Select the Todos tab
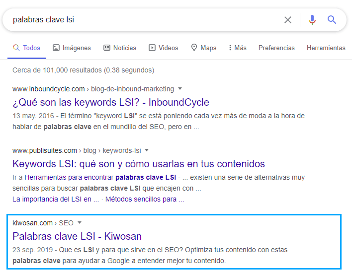 (x=27, y=48)
